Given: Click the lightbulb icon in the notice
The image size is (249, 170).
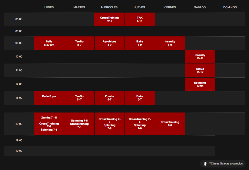Looking at the screenshot, I should coord(205,163).
